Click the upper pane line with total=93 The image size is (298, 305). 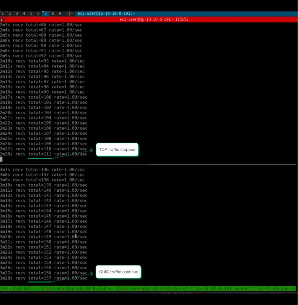pyautogui.click(x=42, y=61)
